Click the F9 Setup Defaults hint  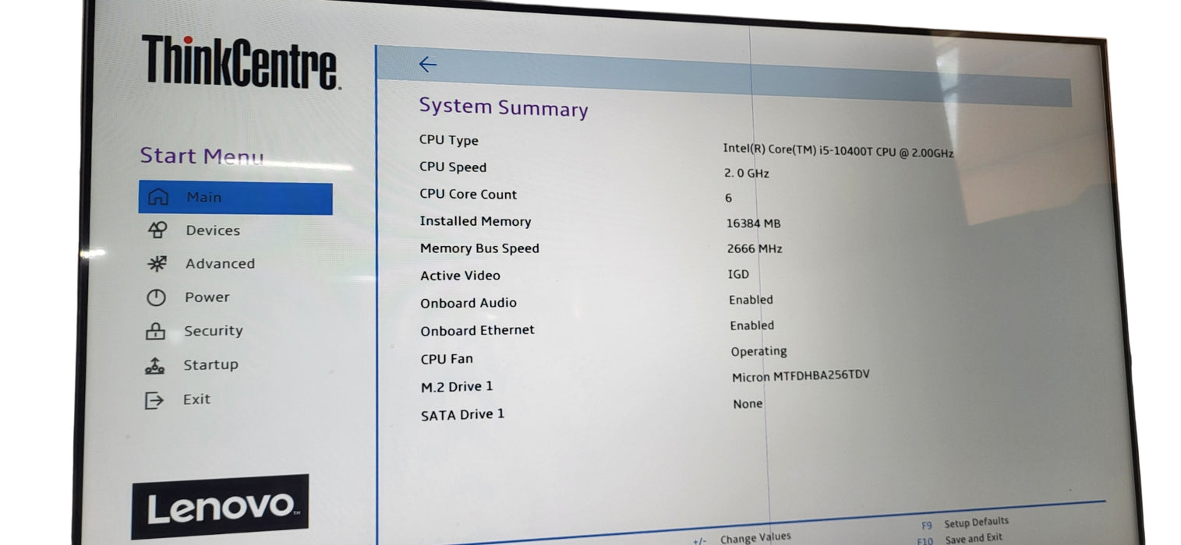965,523
